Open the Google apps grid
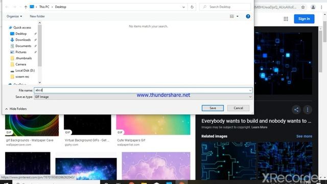 [286, 19]
